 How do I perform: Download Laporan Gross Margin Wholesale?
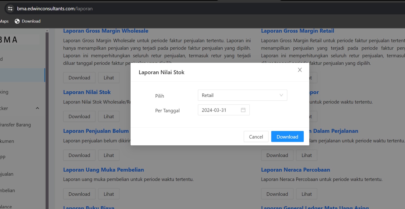79,78
